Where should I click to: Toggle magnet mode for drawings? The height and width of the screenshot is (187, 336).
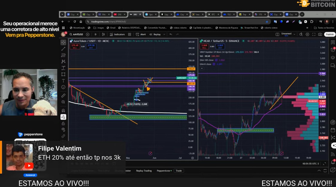point(63,110)
